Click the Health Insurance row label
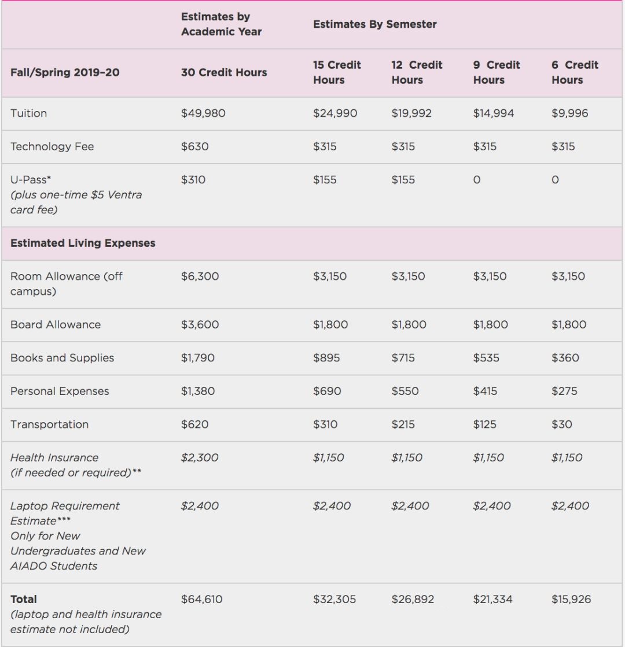The width and height of the screenshot is (625, 647). click(54, 458)
